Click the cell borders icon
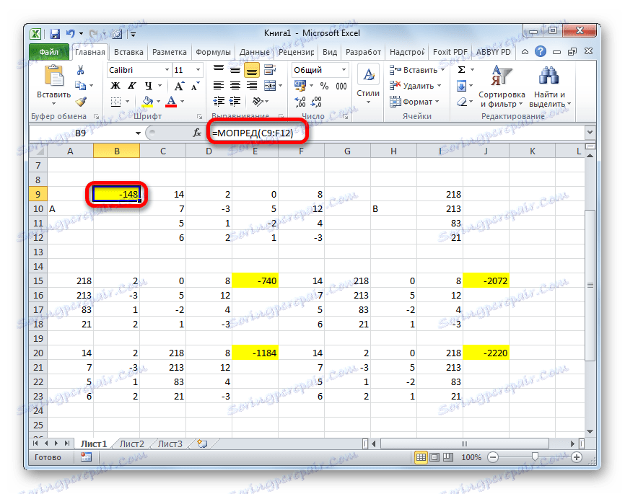The height and width of the screenshot is (494, 625). tap(116, 102)
